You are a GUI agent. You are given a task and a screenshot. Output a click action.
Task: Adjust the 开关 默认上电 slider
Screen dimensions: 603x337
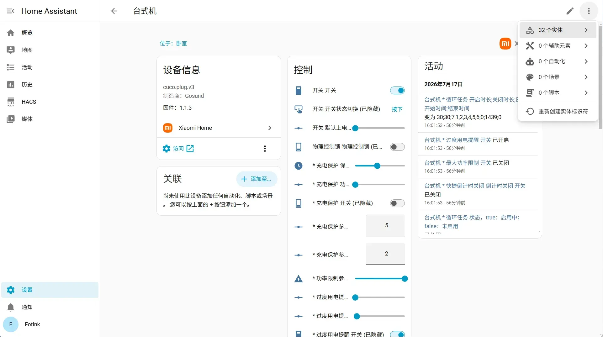click(380, 128)
